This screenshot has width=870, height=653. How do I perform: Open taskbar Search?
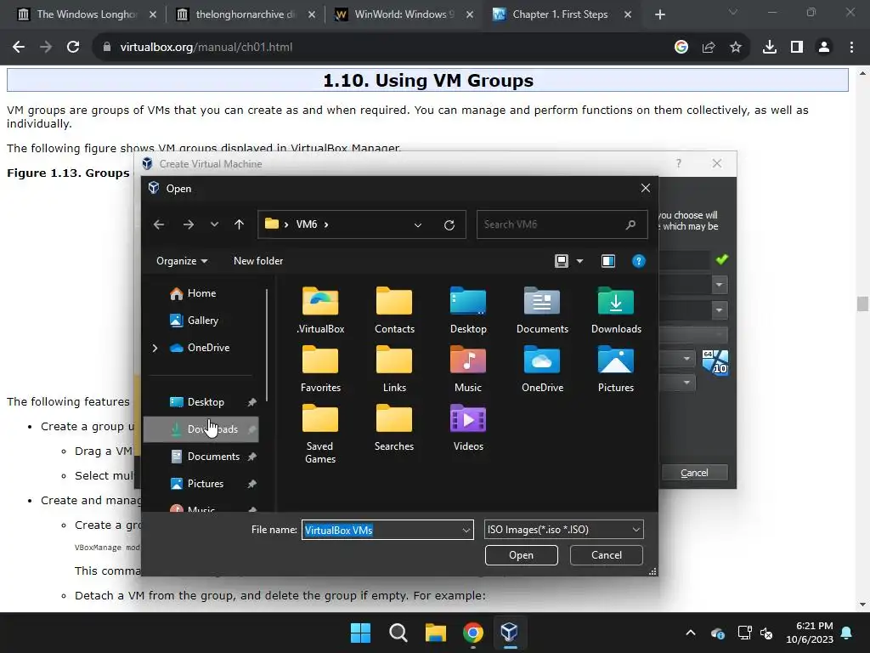(x=398, y=633)
